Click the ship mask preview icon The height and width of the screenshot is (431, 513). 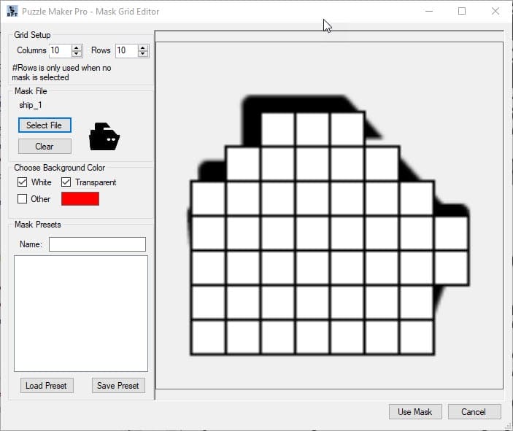click(x=104, y=136)
